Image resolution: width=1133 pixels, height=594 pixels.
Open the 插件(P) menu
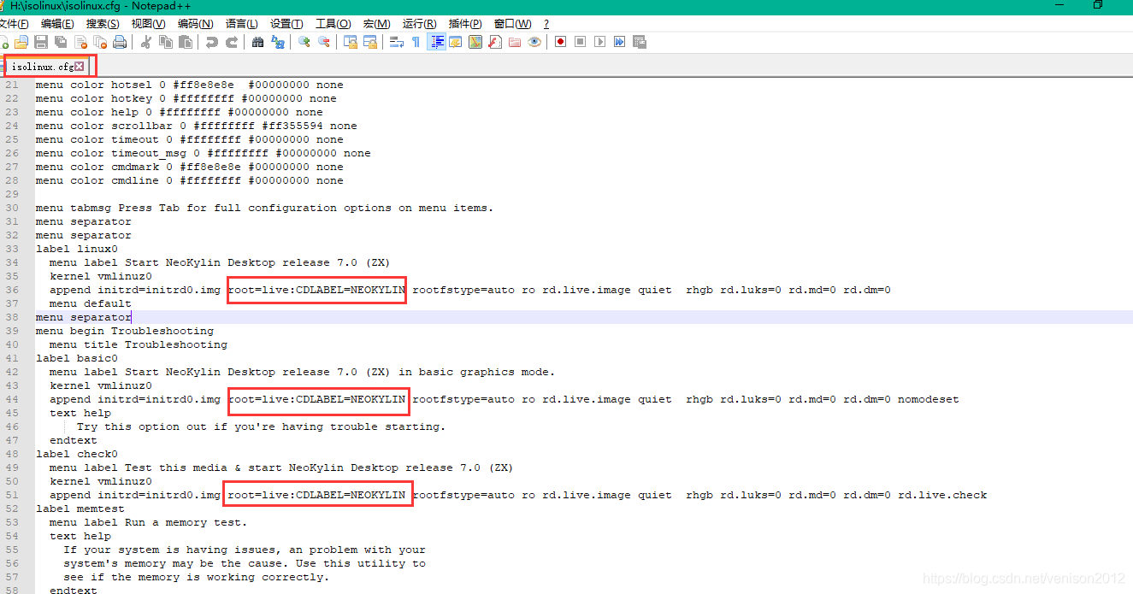pos(465,23)
